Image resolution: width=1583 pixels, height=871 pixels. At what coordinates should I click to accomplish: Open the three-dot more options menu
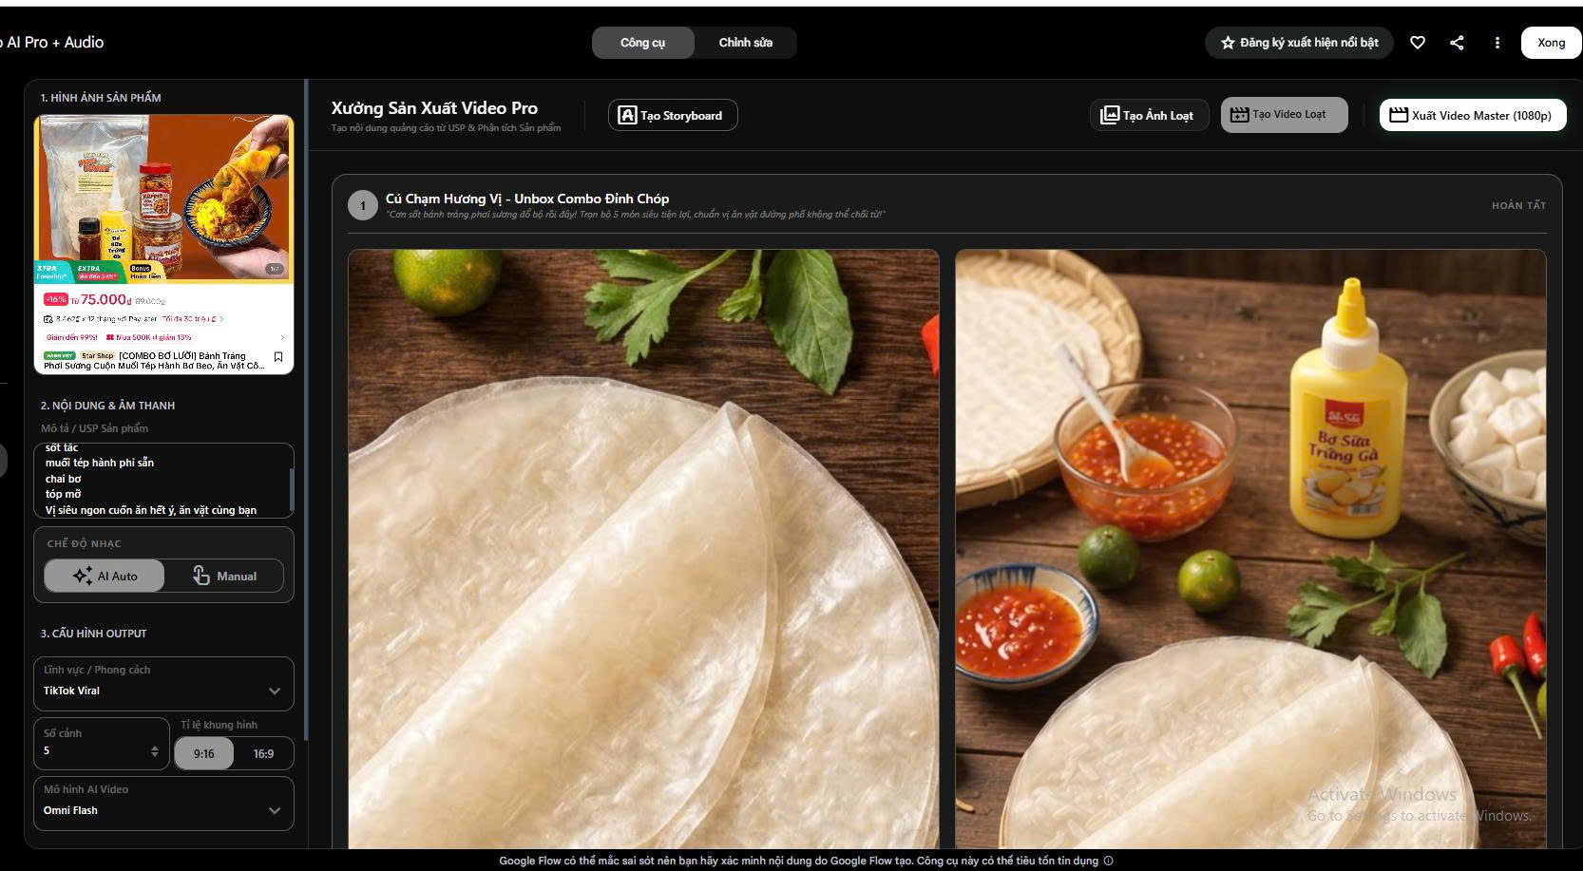[1497, 43]
